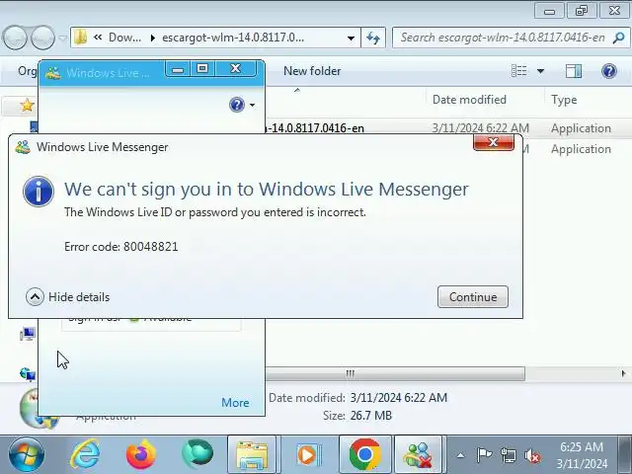632x474 pixels.
Task: Click the Show desktop strip after the clock
Action: pos(624,454)
